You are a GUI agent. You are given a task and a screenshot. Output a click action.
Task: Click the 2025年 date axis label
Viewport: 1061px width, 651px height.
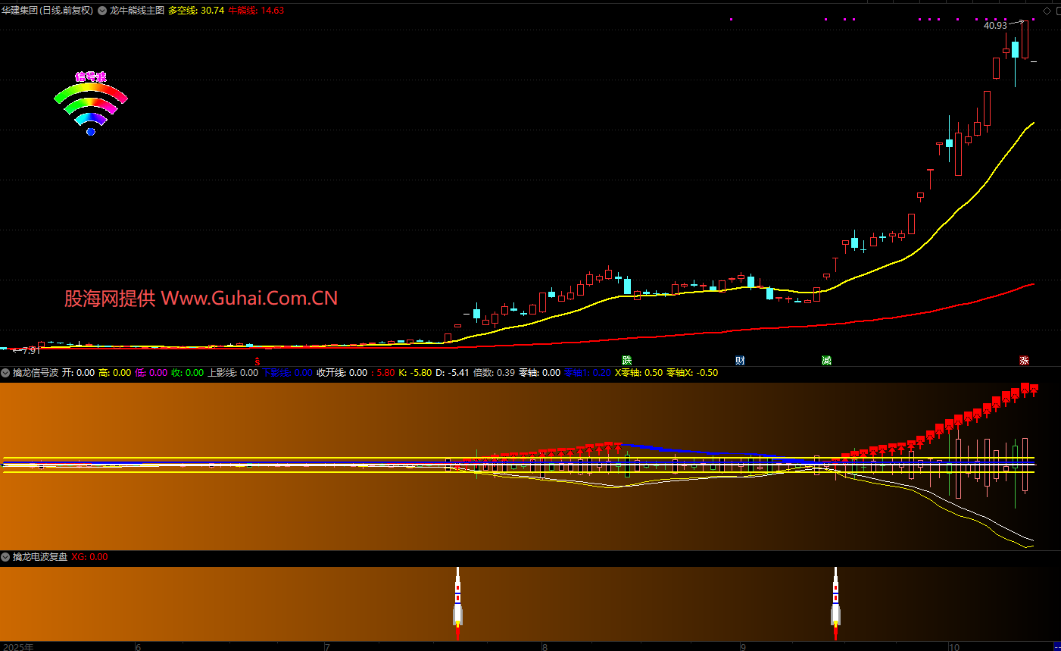18,647
